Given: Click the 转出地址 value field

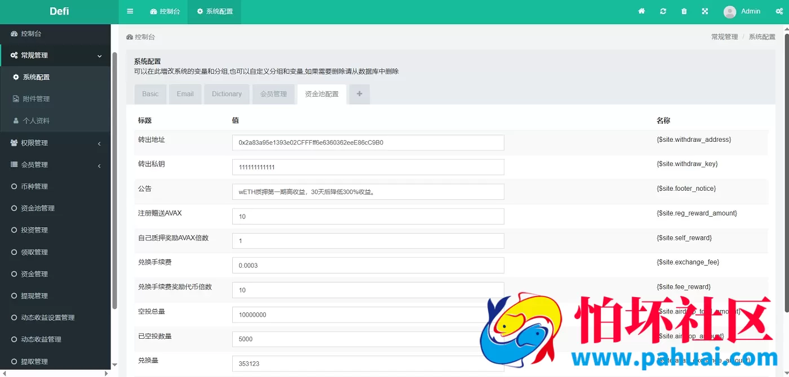Looking at the screenshot, I should [368, 143].
